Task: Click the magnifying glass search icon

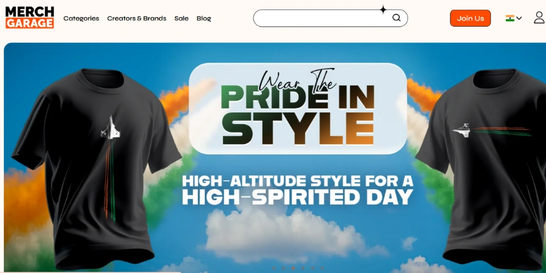Action: pyautogui.click(x=396, y=17)
